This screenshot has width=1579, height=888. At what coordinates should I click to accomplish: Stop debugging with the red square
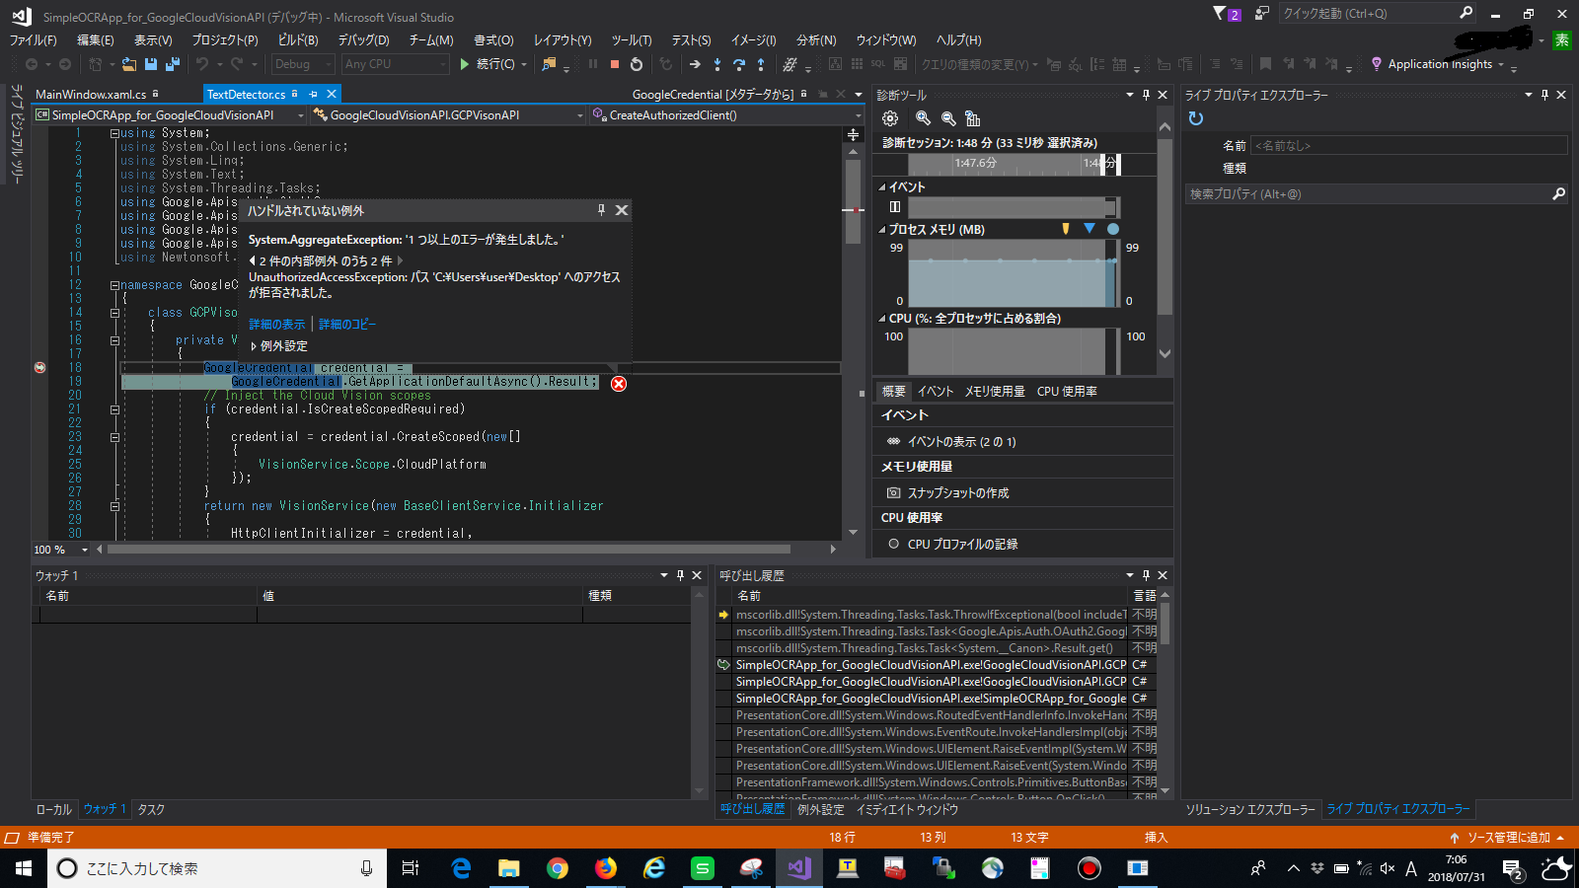[615, 64]
